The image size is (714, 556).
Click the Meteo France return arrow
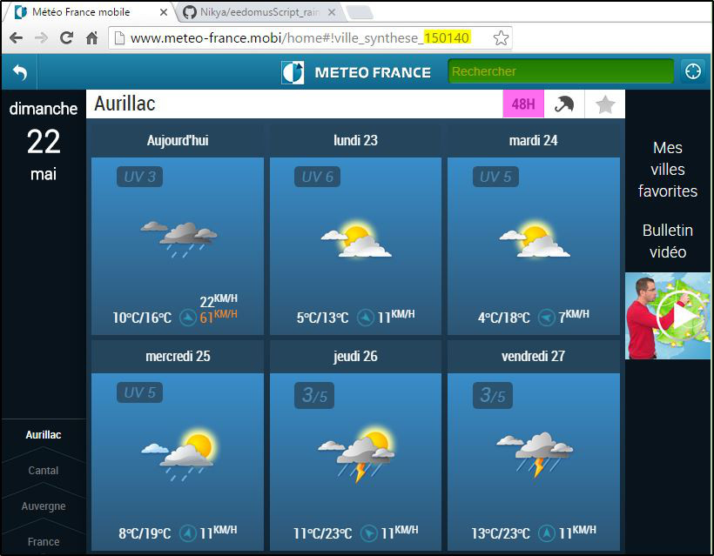coord(19,72)
